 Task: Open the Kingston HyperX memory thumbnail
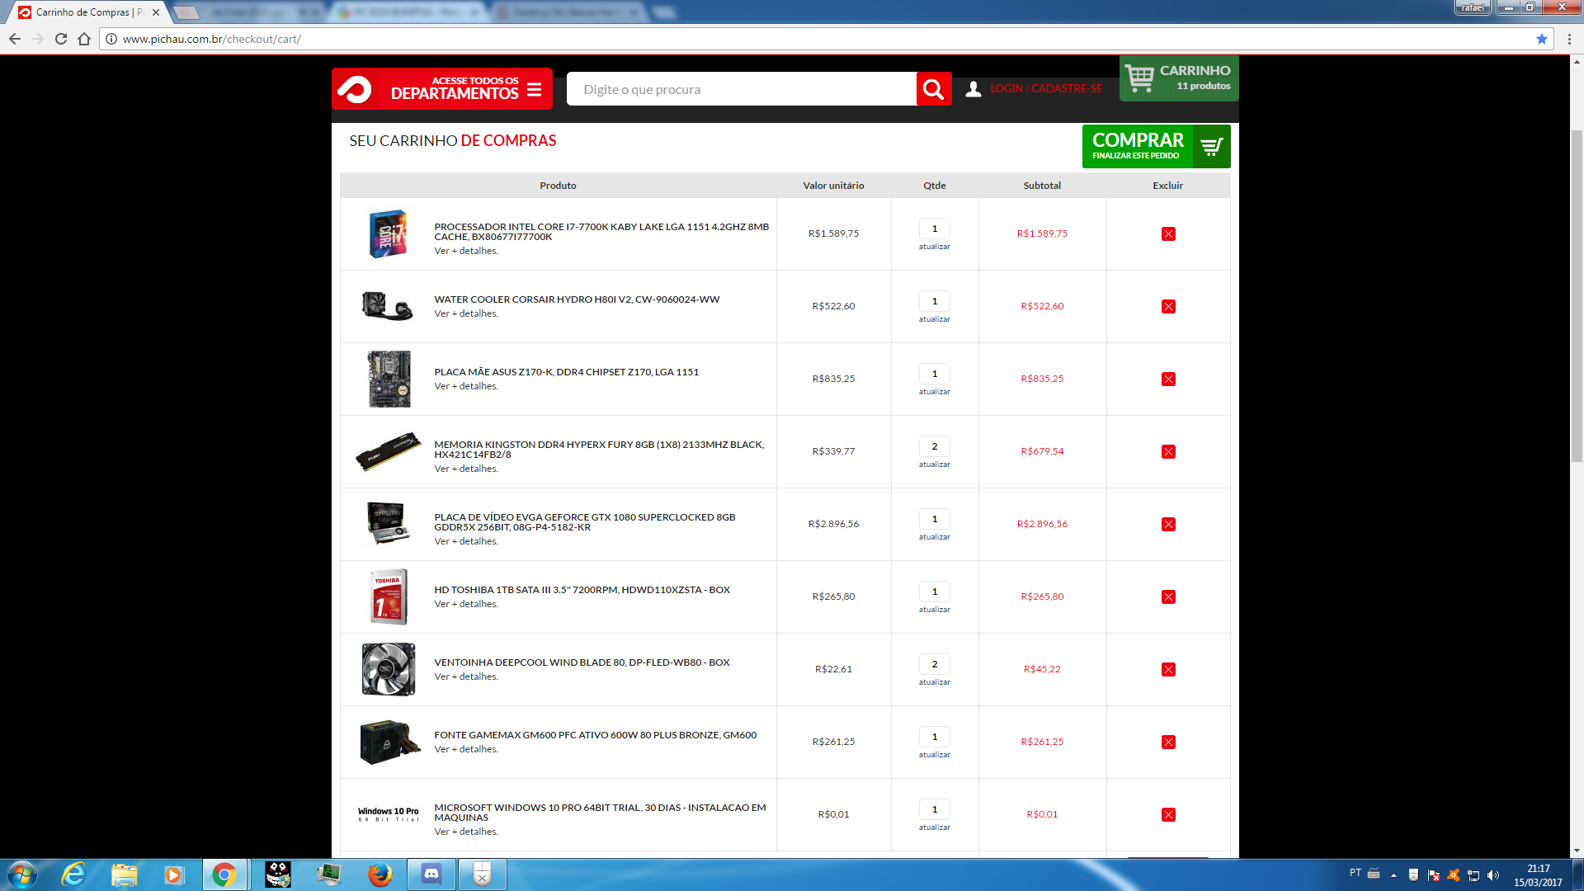coord(388,451)
